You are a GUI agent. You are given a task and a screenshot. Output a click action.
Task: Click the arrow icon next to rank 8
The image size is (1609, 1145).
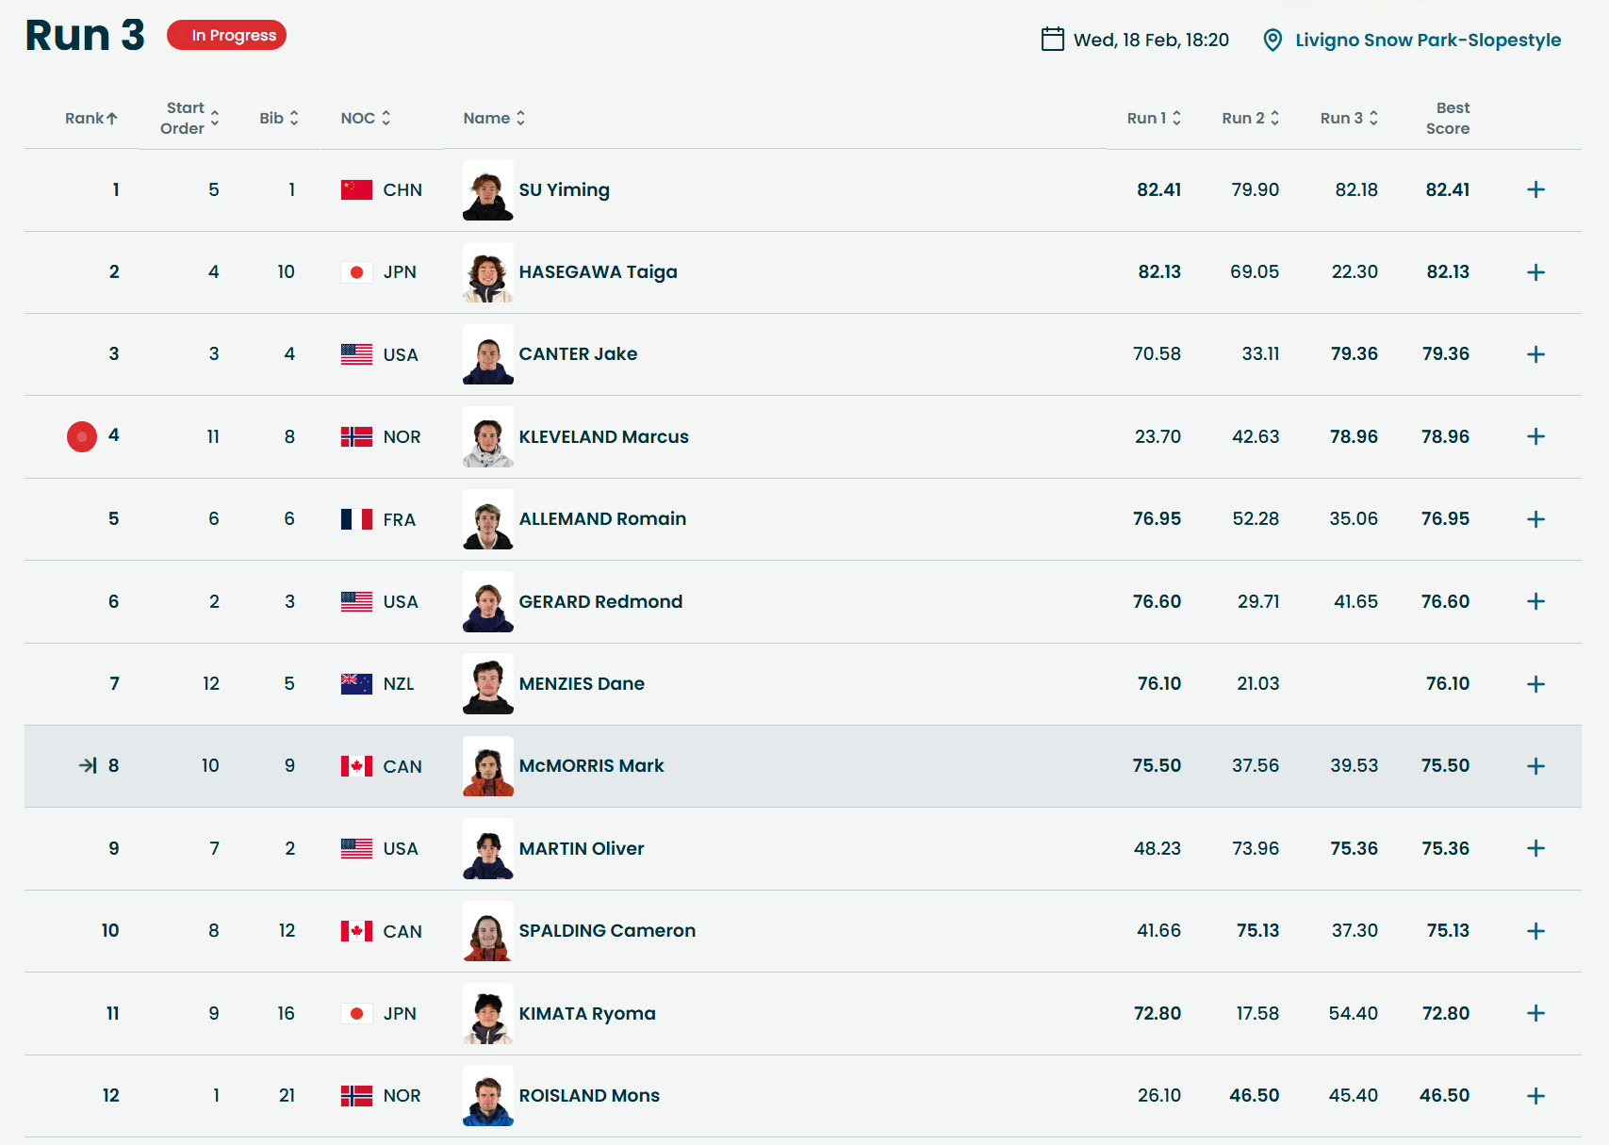[x=88, y=765]
